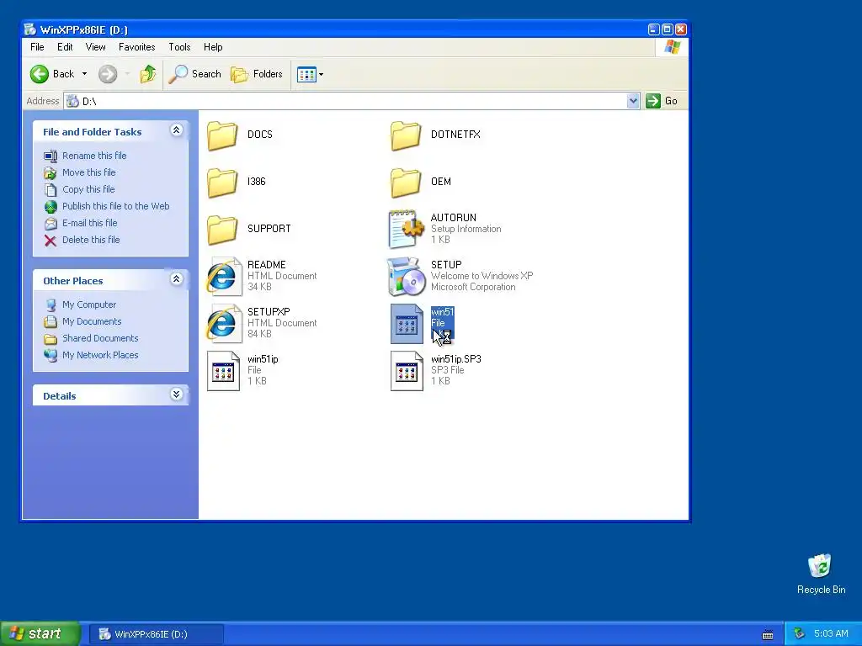Open the Tools menu

179,47
